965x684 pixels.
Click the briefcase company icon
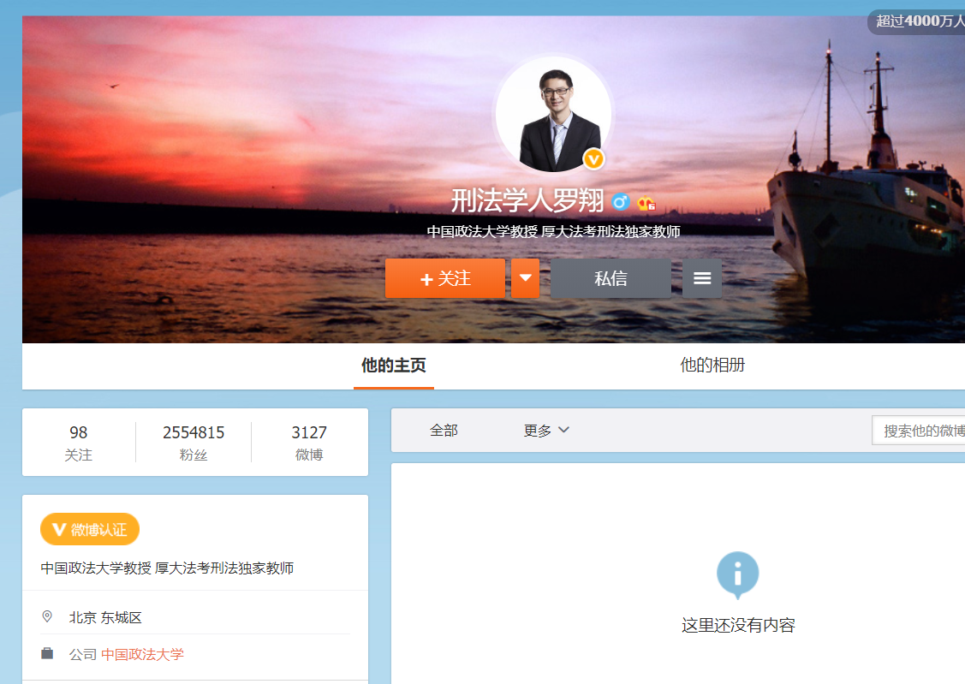pyautogui.click(x=47, y=654)
